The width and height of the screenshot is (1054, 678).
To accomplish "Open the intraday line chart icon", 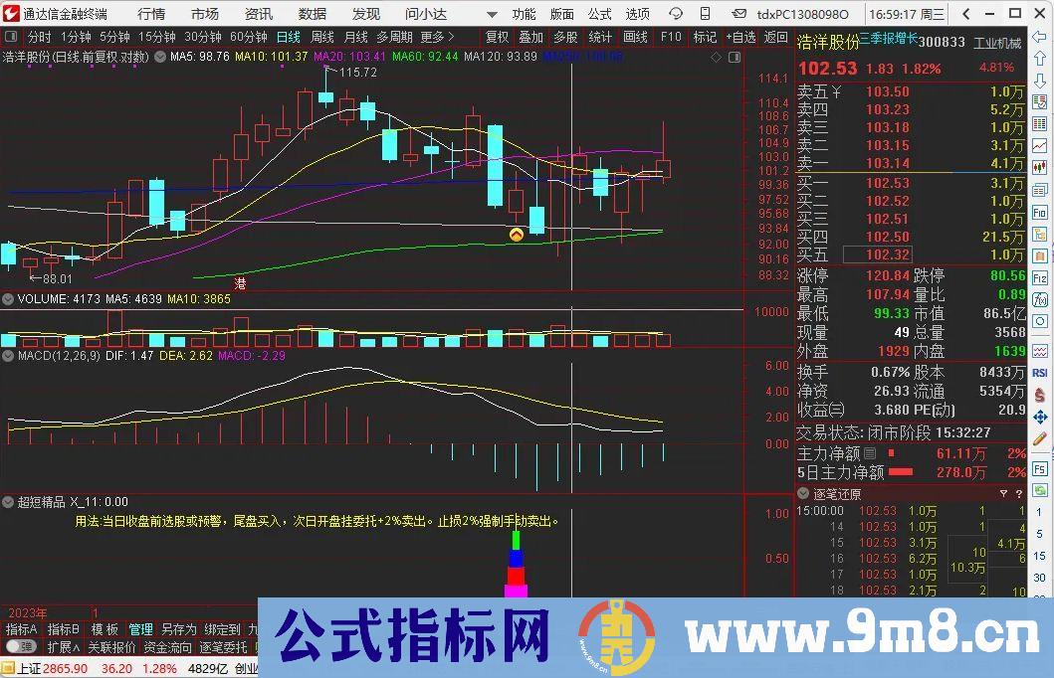I will click(x=1039, y=146).
